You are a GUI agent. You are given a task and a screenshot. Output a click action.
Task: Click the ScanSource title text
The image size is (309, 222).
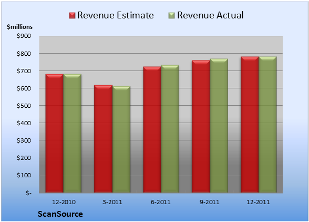(60, 214)
